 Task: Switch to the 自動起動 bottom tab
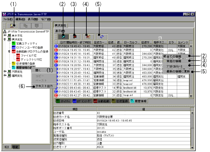102,101
